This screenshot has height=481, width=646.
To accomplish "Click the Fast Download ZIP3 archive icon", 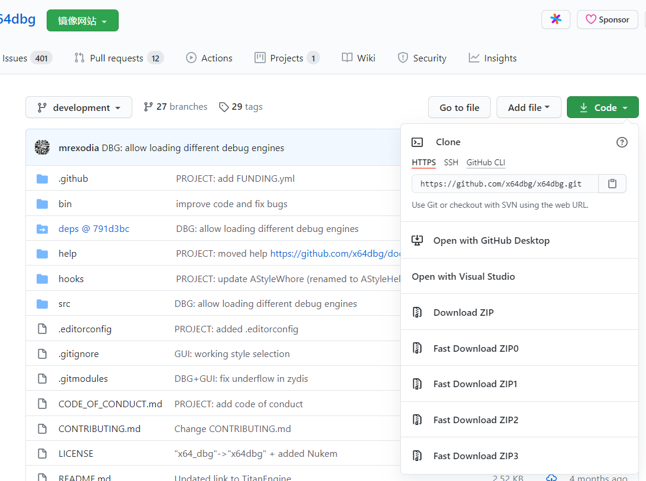I will click(x=417, y=456).
